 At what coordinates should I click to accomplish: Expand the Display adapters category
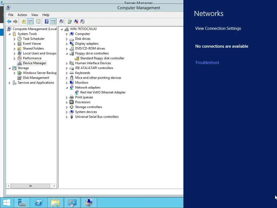coord(67,44)
